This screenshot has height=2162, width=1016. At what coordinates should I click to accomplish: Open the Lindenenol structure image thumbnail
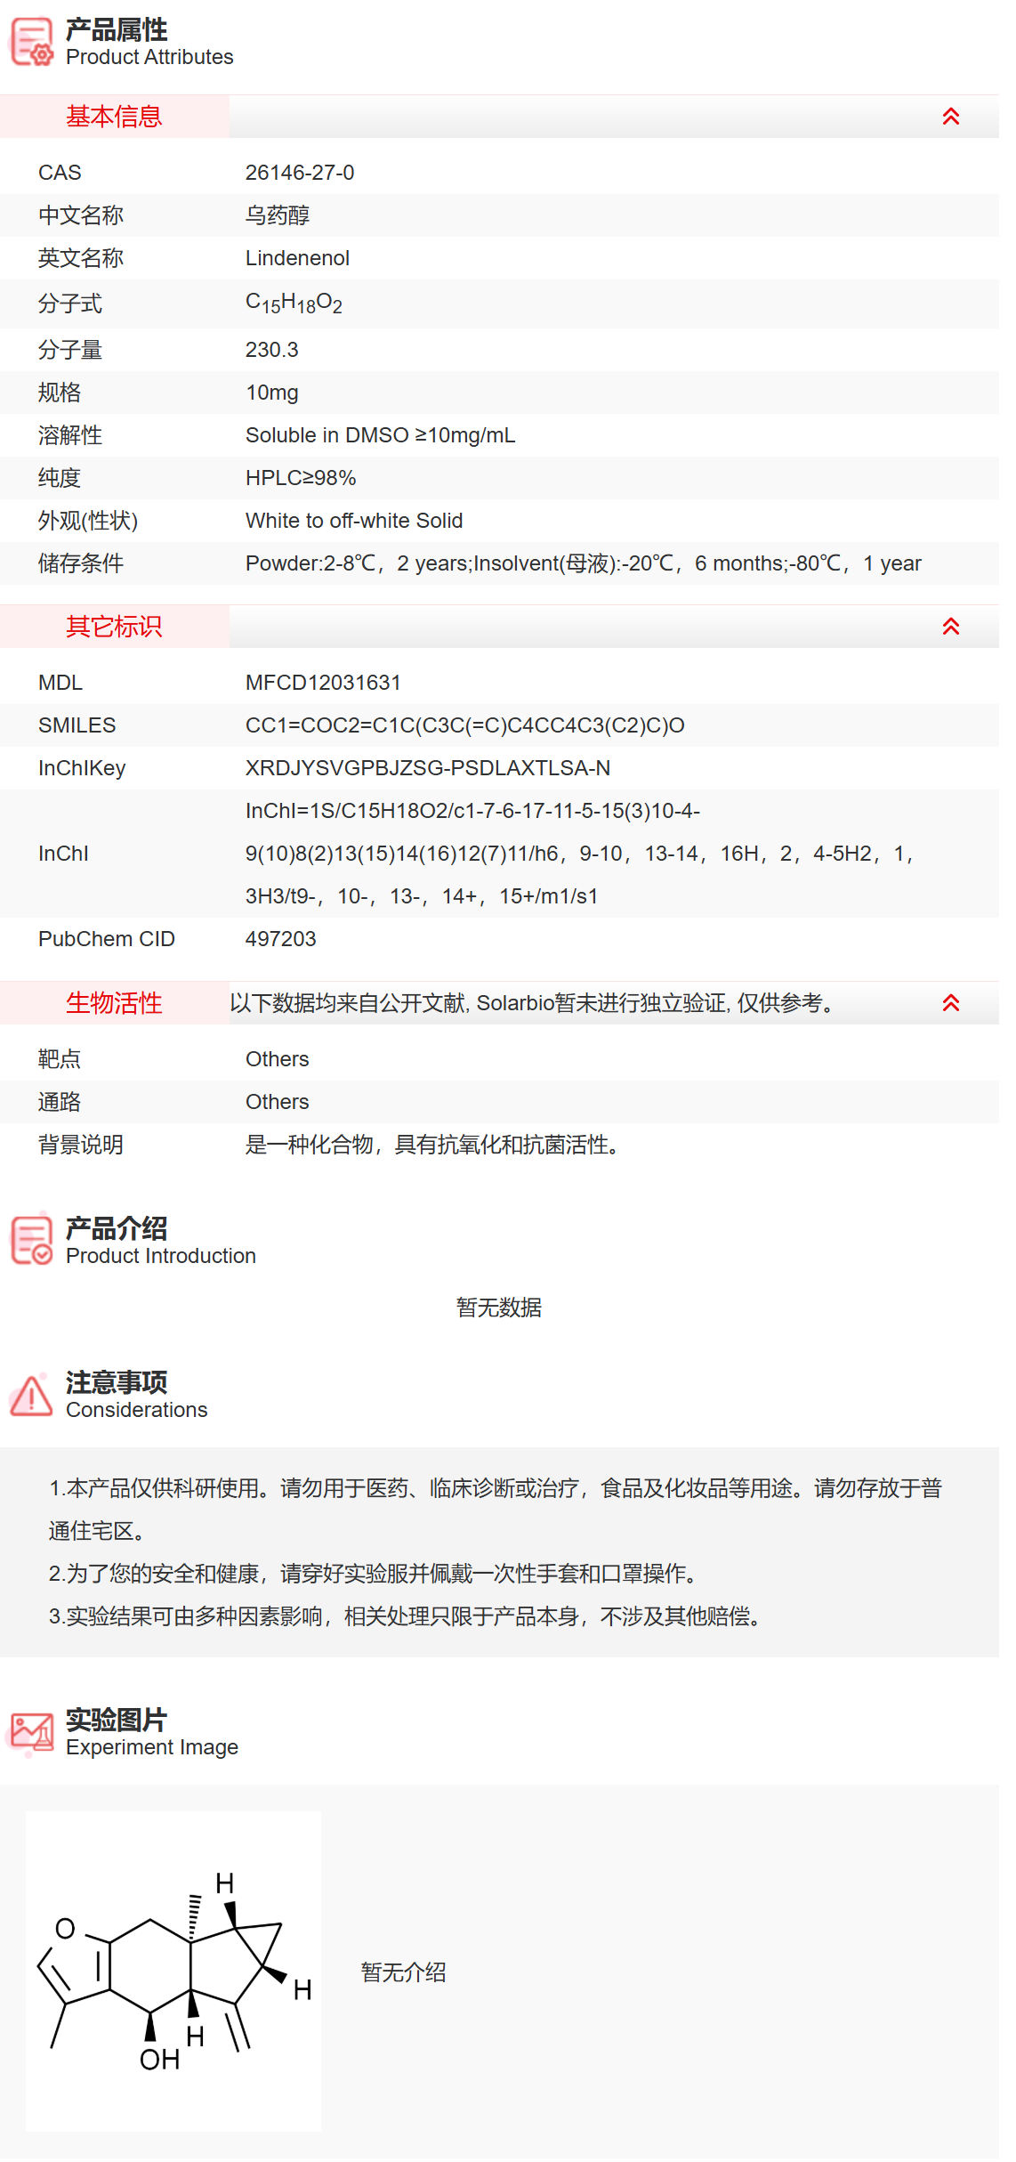point(173,1971)
